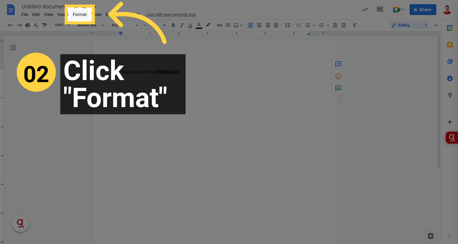Open the Arial font dropdown
The width and height of the screenshot is (458, 244).
(124, 25)
